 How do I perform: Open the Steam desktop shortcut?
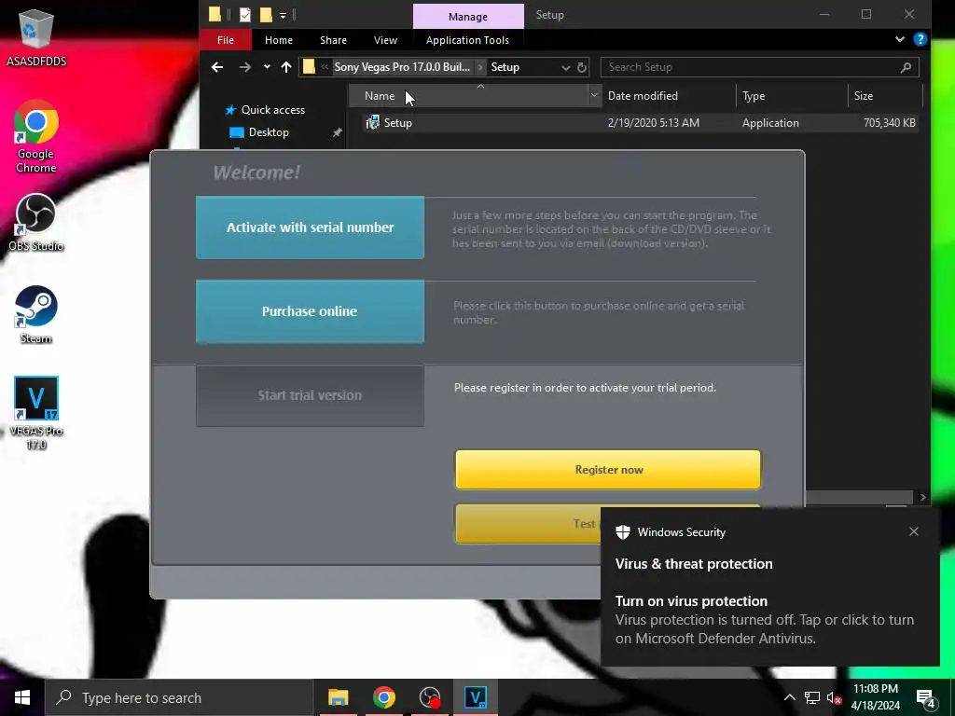[36, 315]
